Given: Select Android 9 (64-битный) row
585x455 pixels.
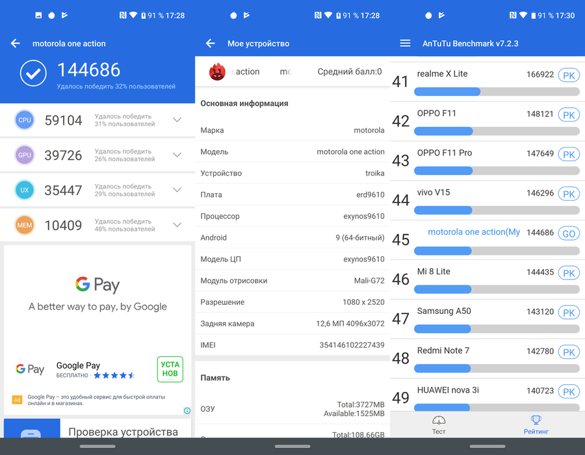Looking at the screenshot, I should tap(292, 237).
